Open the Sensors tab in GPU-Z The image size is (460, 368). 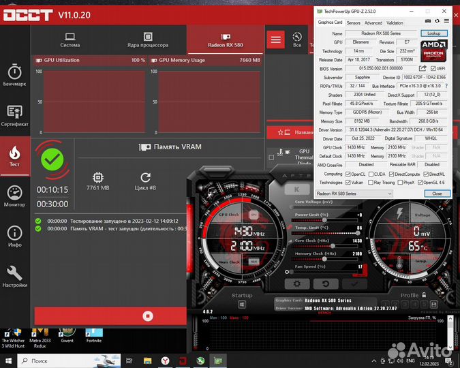pyautogui.click(x=353, y=23)
